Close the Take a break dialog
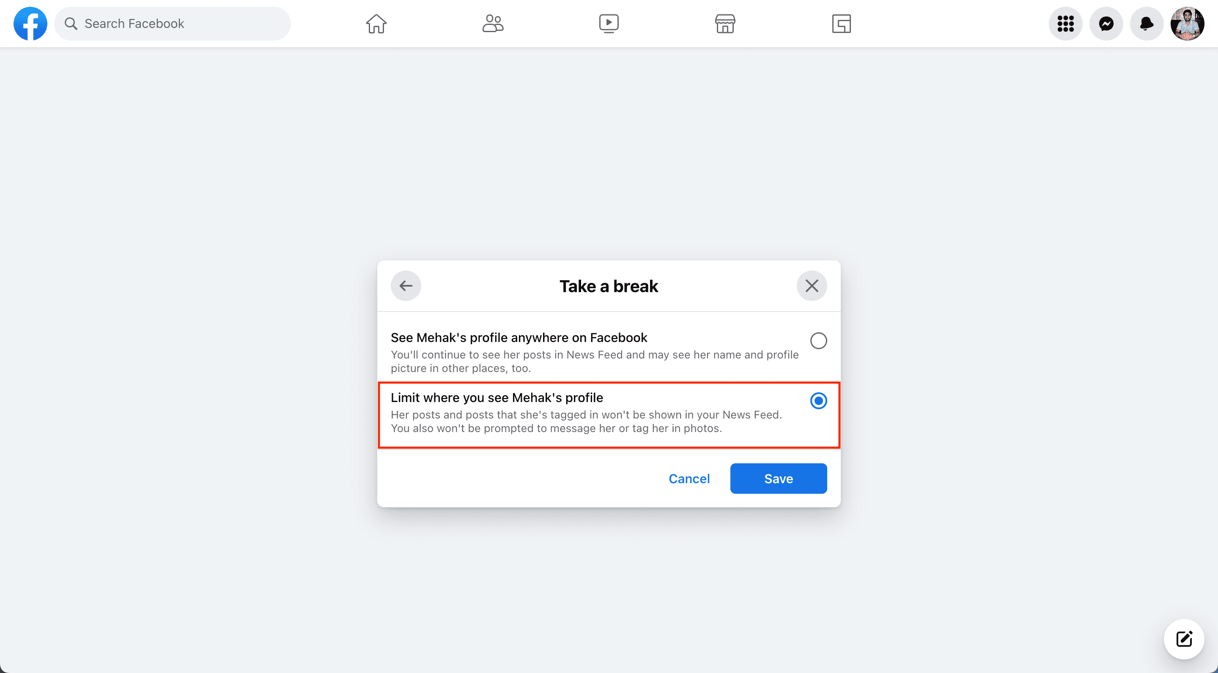Image resolution: width=1218 pixels, height=673 pixels. coord(812,285)
